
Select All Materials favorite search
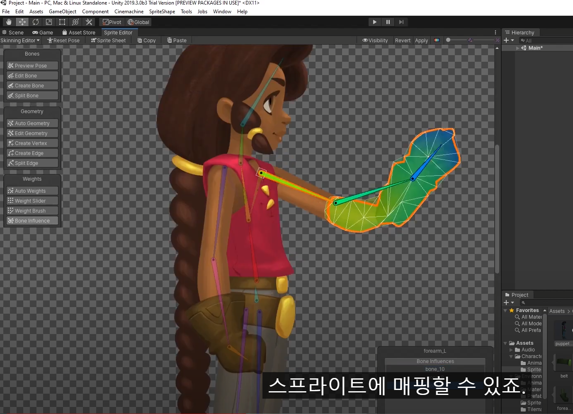point(528,317)
